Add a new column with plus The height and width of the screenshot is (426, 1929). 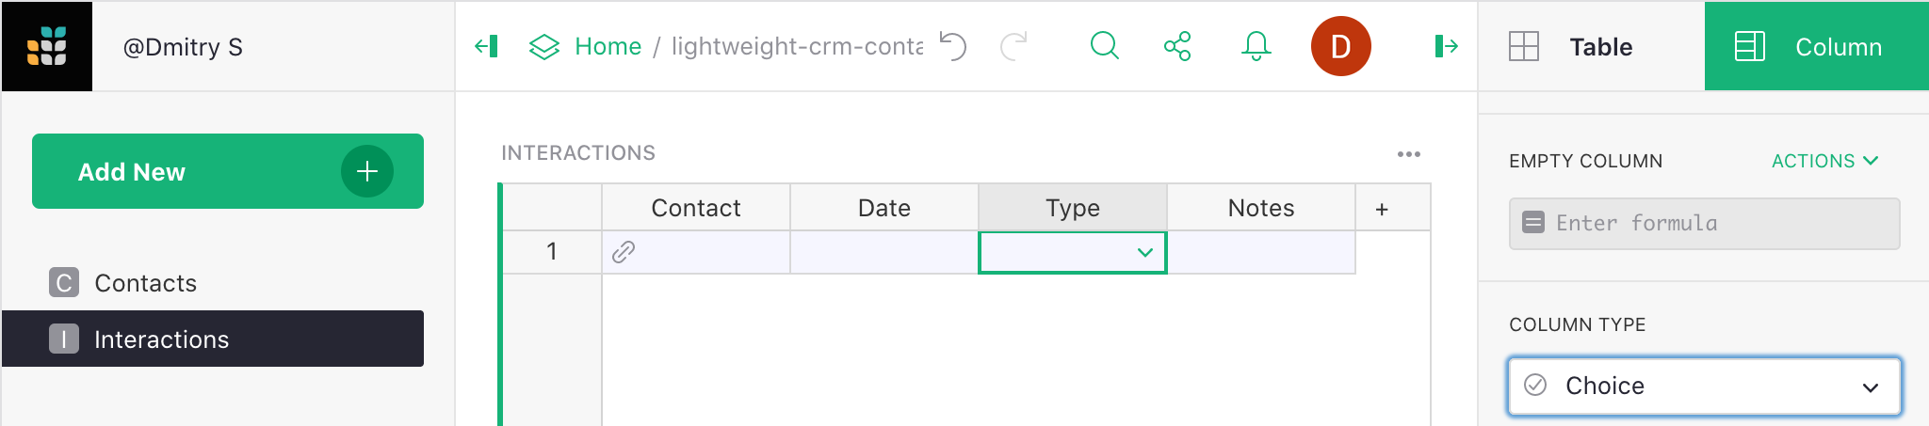(x=1382, y=209)
